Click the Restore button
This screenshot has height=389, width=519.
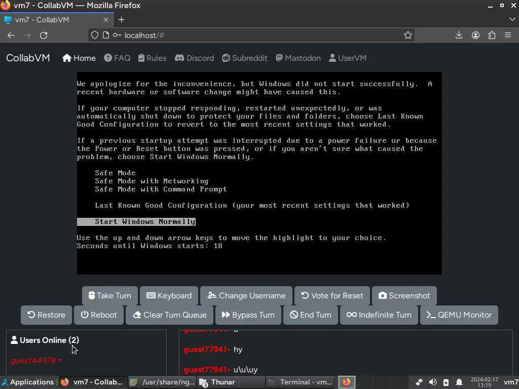(46, 315)
